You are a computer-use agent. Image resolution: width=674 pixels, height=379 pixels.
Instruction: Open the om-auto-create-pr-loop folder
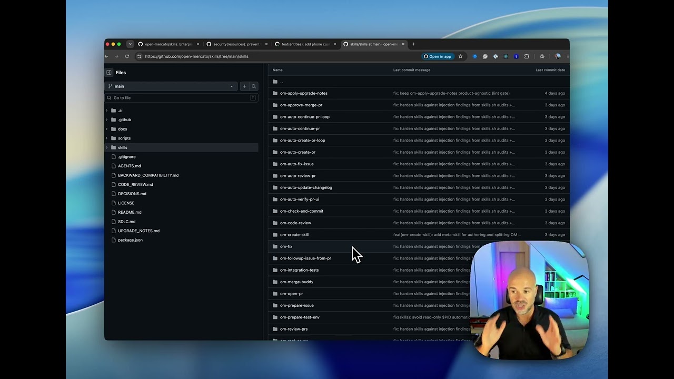click(303, 141)
